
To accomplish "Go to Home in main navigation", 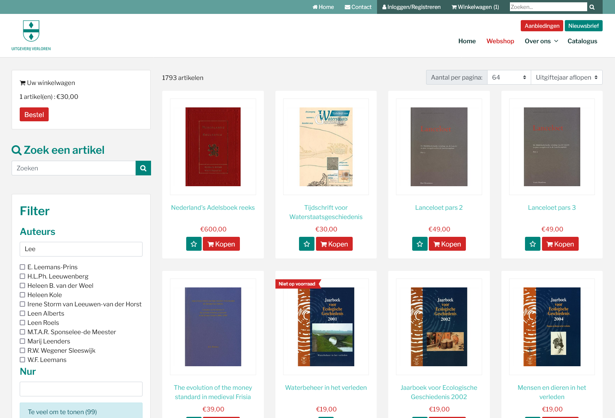I will point(467,41).
